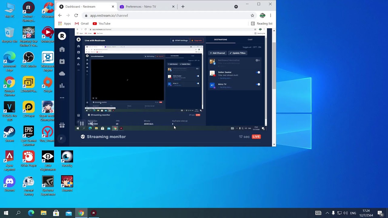Open a new Chrome tab
The height and width of the screenshot is (218, 388).
point(183,6)
